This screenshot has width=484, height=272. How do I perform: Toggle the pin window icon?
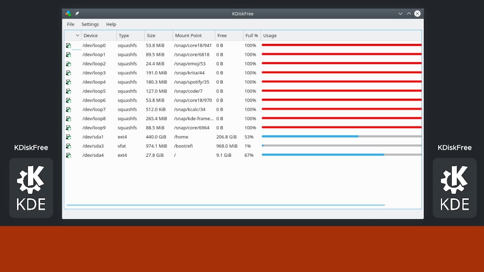77,14
